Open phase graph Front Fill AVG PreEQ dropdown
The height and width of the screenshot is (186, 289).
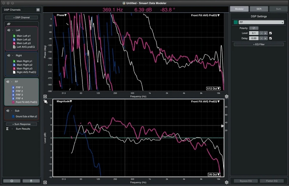pos(205,15)
